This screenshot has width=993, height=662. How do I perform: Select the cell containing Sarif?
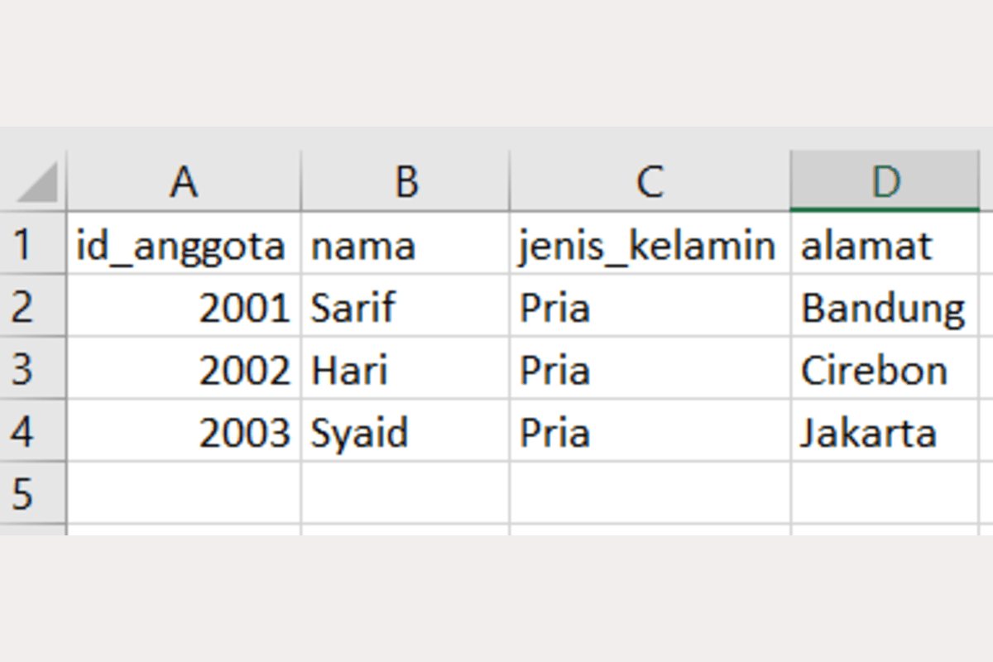coord(405,307)
